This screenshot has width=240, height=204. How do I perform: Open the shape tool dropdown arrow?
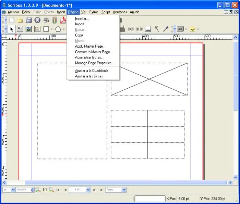(52, 29)
